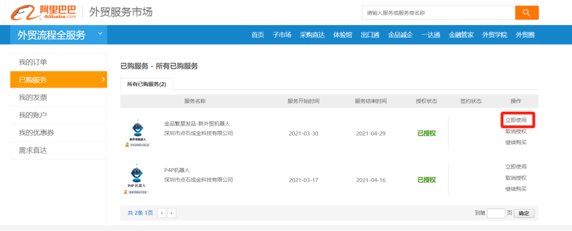Click 继续购买 for 新外贸机器人 service
572x231 pixels.
[516, 143]
